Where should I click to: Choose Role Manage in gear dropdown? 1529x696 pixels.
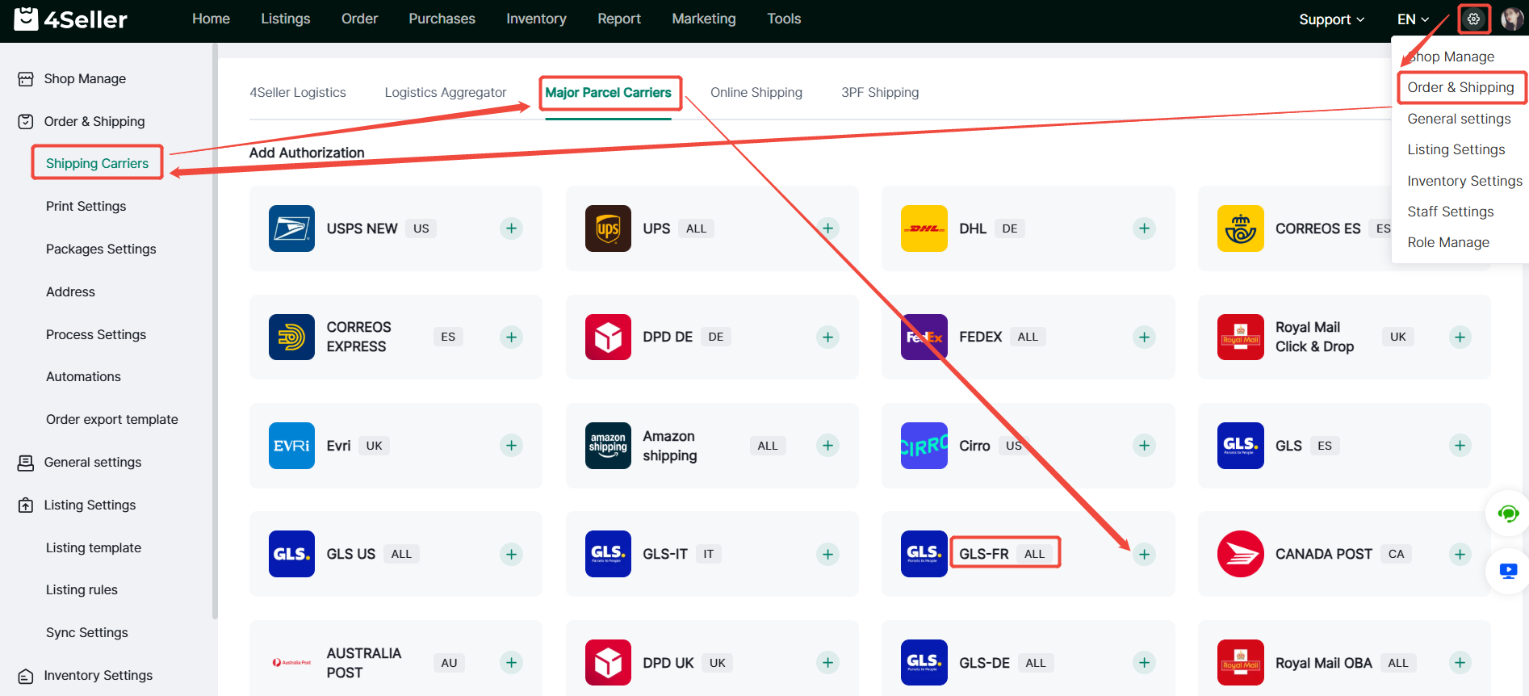[1448, 242]
